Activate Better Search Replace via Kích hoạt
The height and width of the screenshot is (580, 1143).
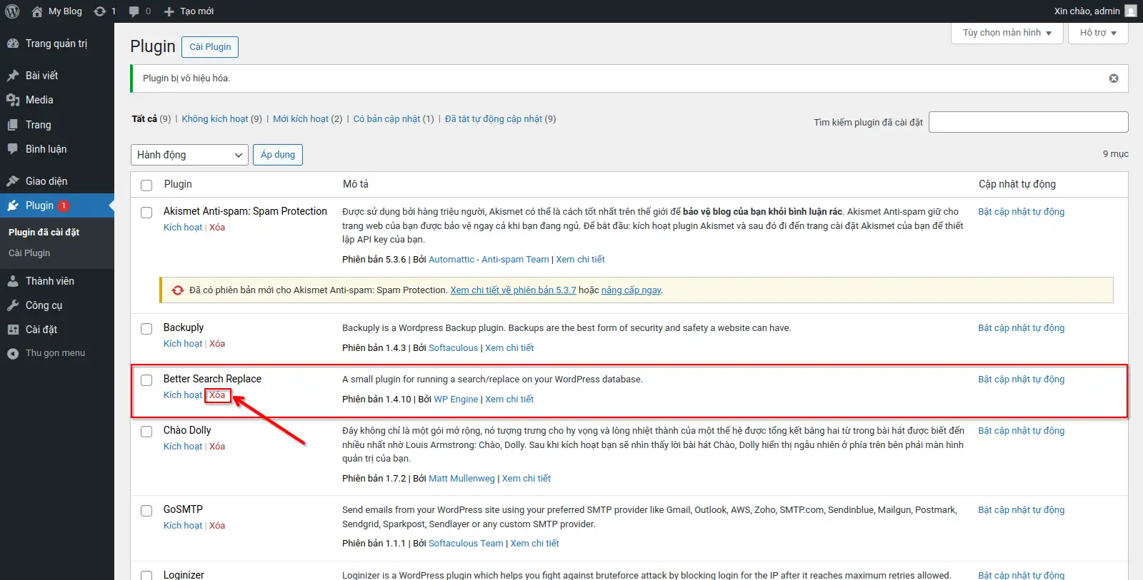[183, 395]
